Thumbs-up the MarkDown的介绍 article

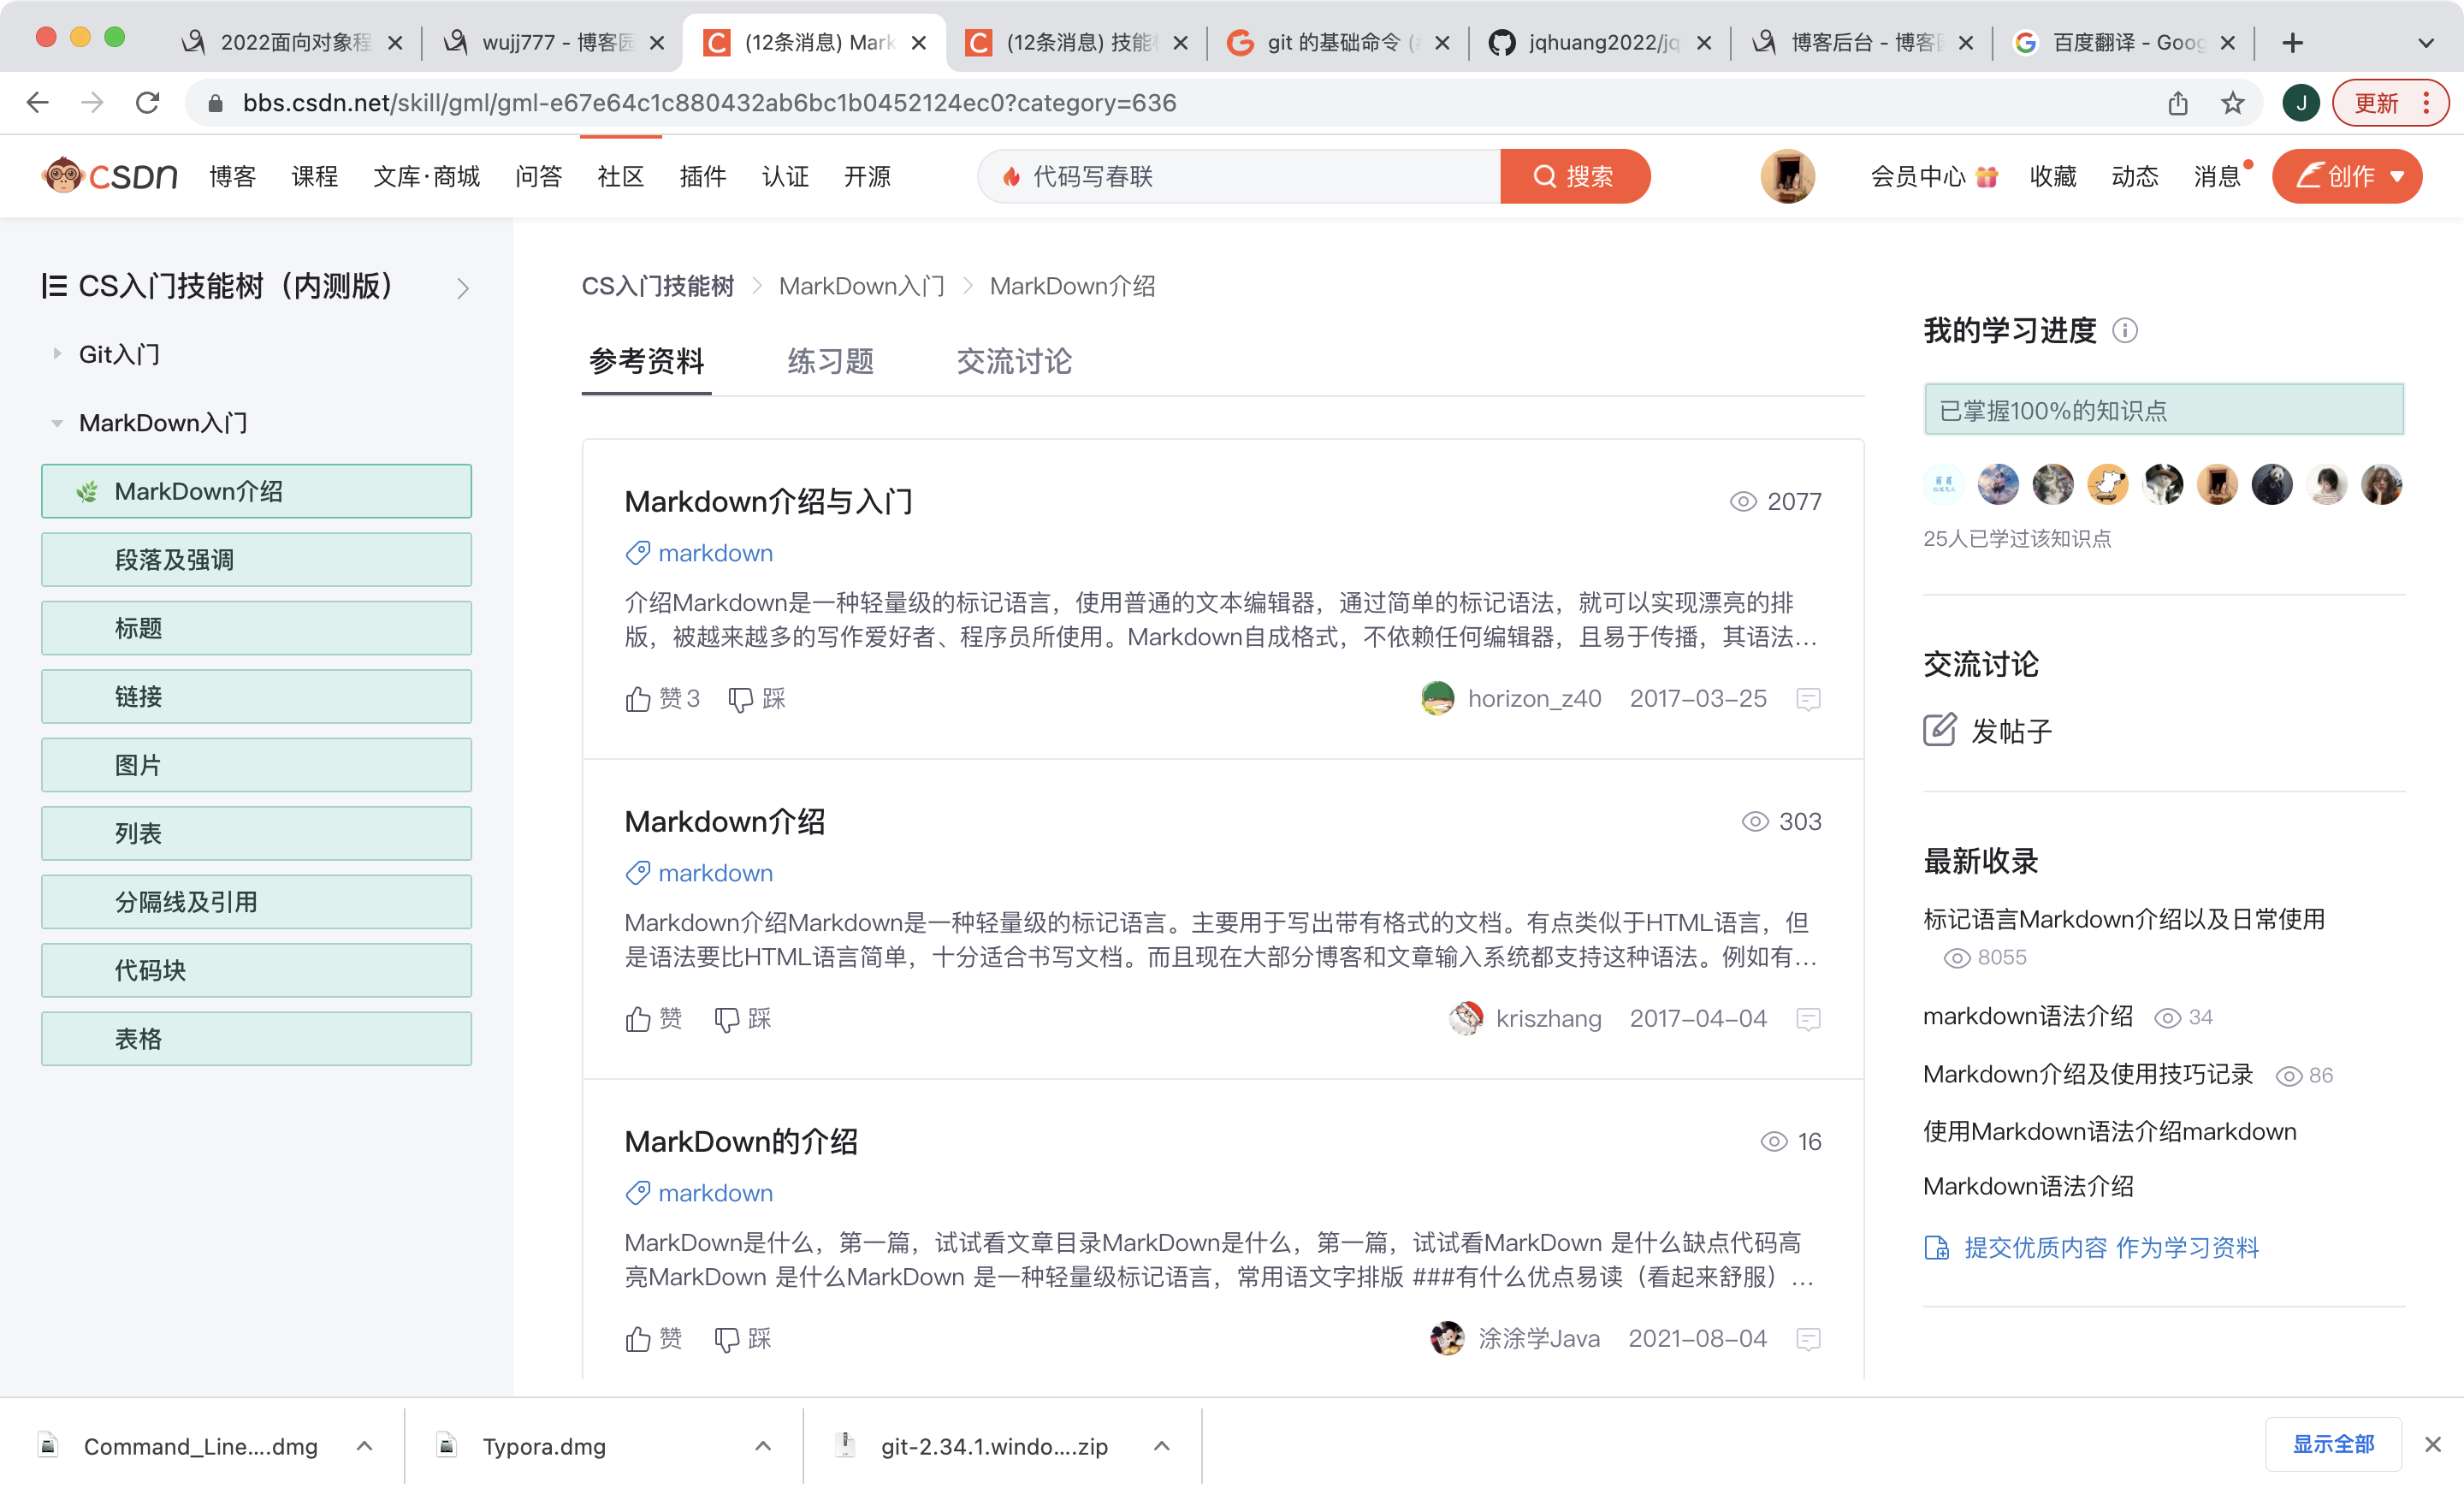coord(638,1339)
